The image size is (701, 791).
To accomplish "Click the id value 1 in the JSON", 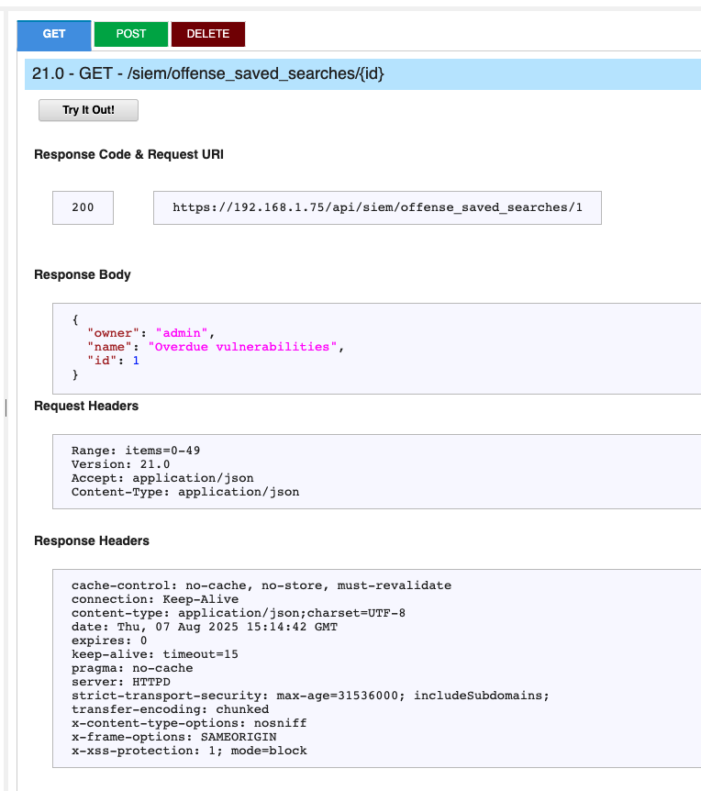I will (x=136, y=361).
